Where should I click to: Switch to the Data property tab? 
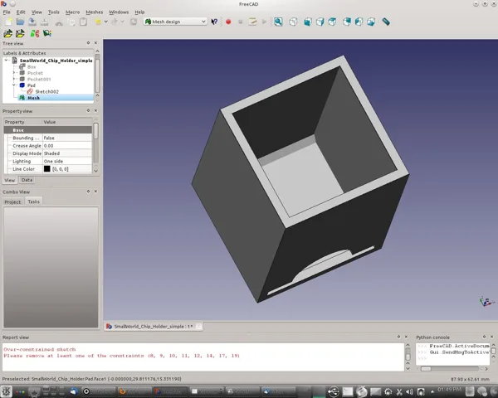coord(27,180)
